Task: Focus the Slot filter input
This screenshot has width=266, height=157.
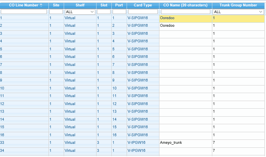Action: click(104, 12)
